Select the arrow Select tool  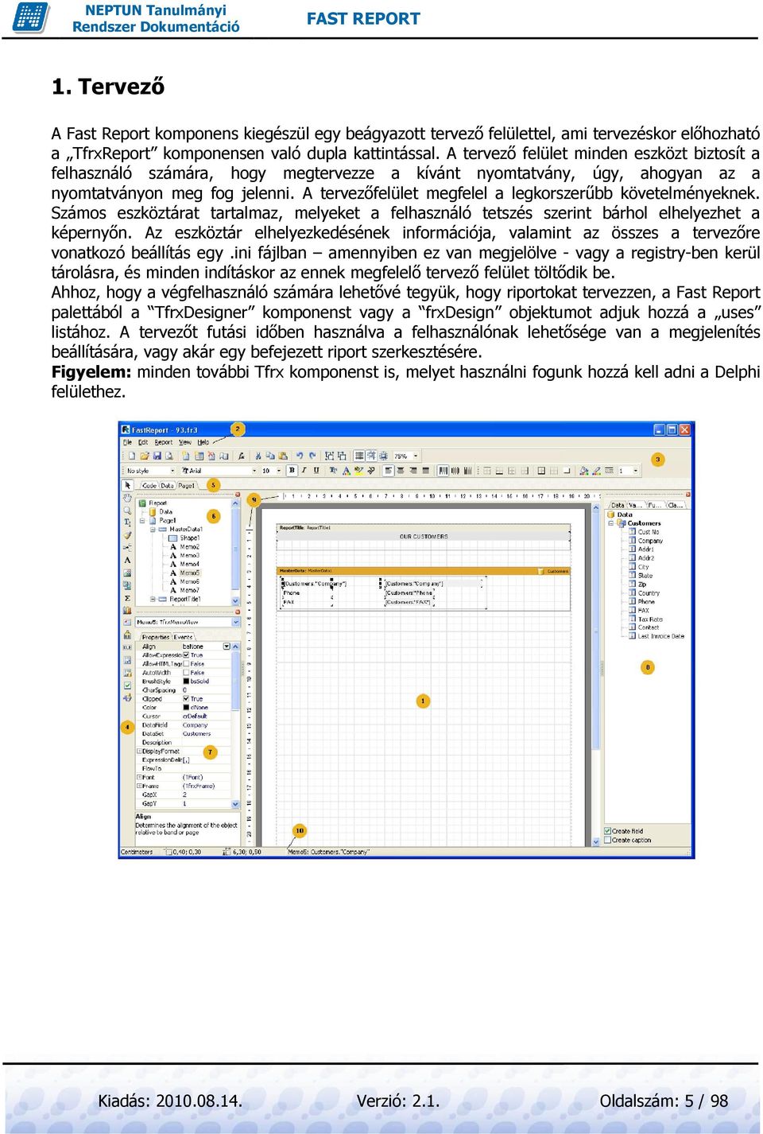pos(127,485)
